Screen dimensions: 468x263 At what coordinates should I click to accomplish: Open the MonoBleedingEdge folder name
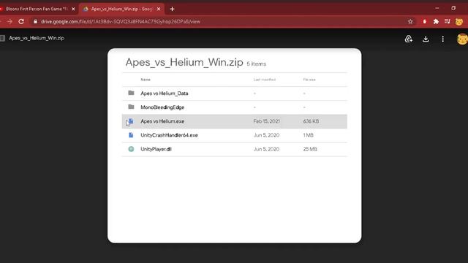(x=162, y=107)
